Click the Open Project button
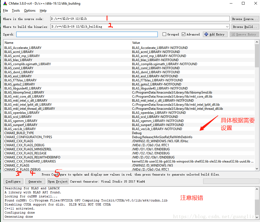Viewport: 260px width, 222px height. tap(58, 181)
